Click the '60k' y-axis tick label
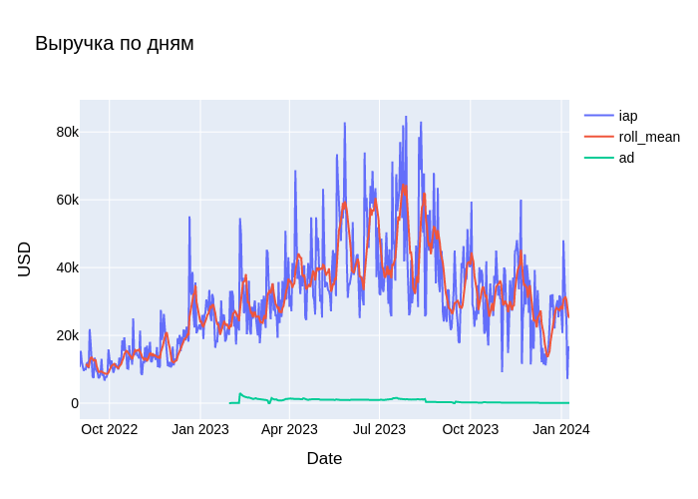Screen dimensions: 698x499 [67, 200]
